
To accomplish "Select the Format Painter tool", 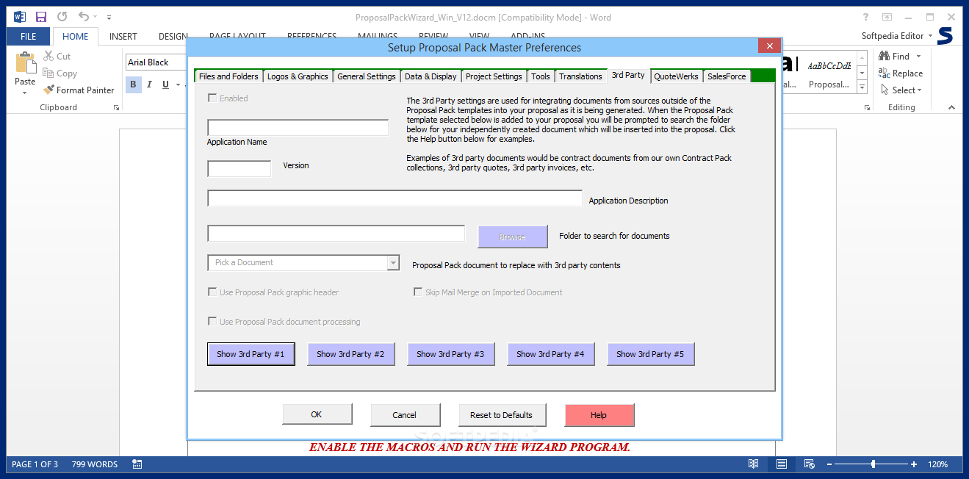I will click(79, 90).
